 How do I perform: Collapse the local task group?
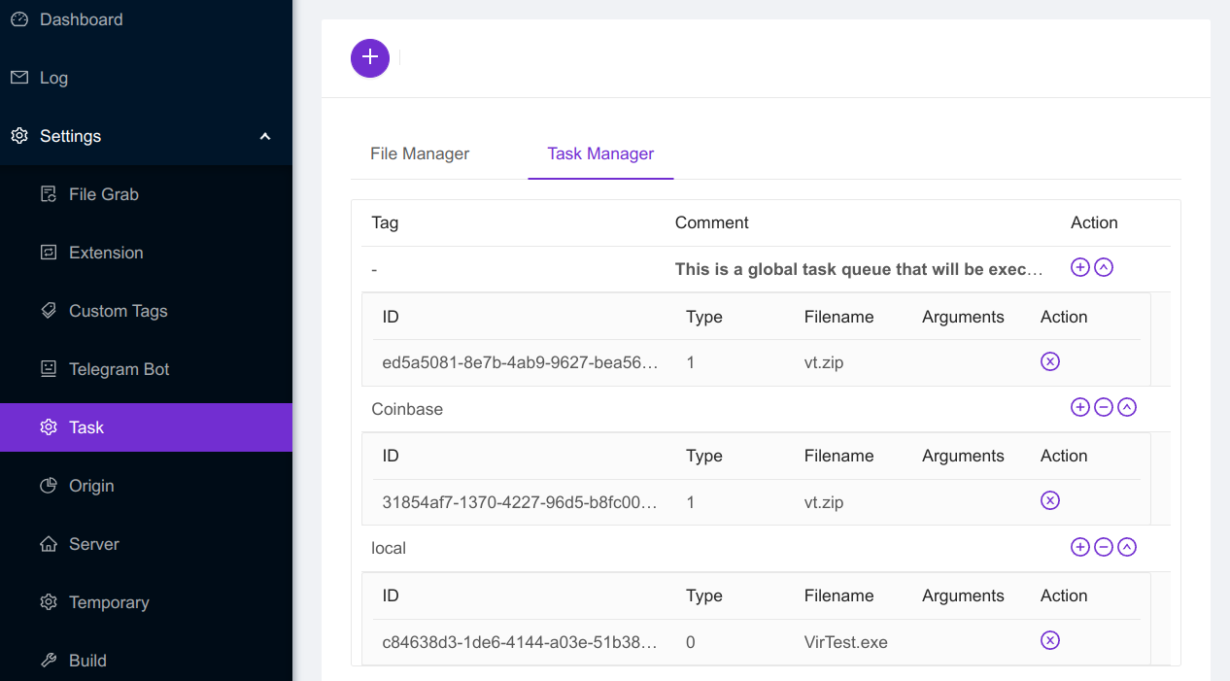1127,547
